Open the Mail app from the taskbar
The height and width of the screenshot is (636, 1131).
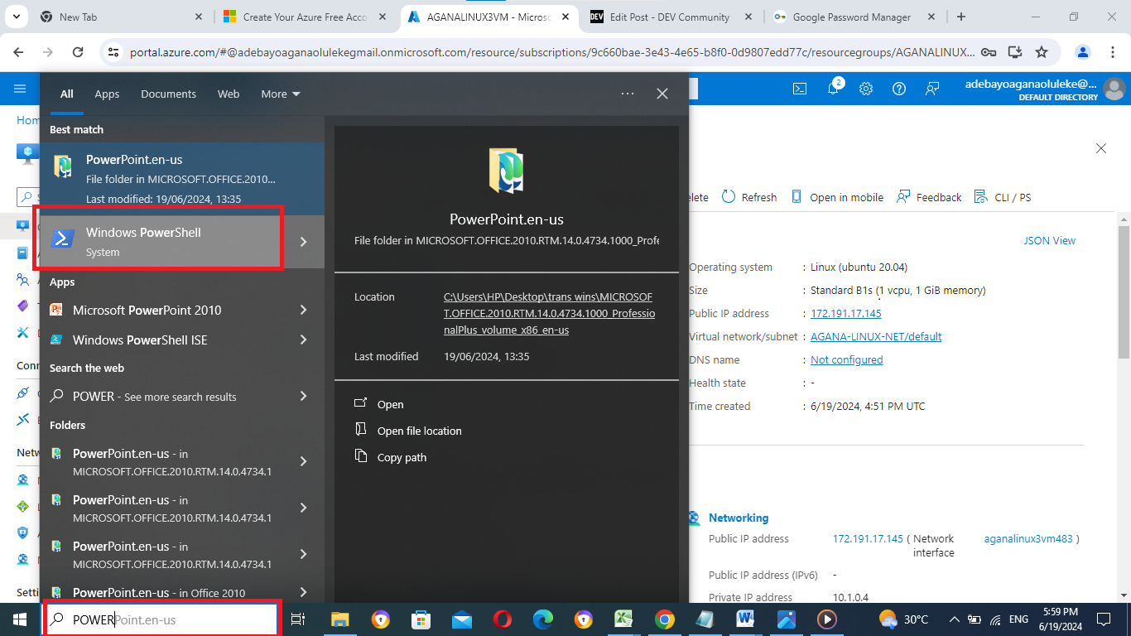(x=462, y=619)
